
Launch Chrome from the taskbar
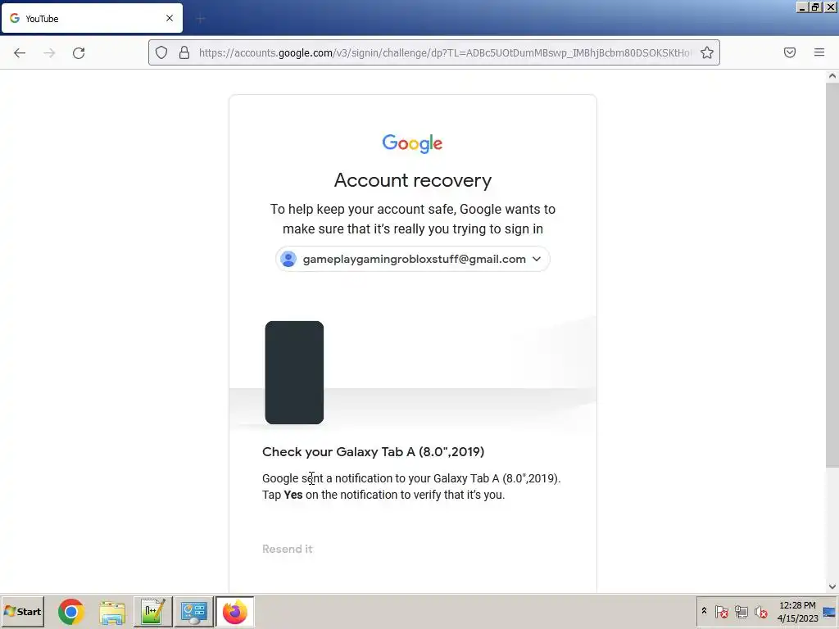click(x=71, y=612)
